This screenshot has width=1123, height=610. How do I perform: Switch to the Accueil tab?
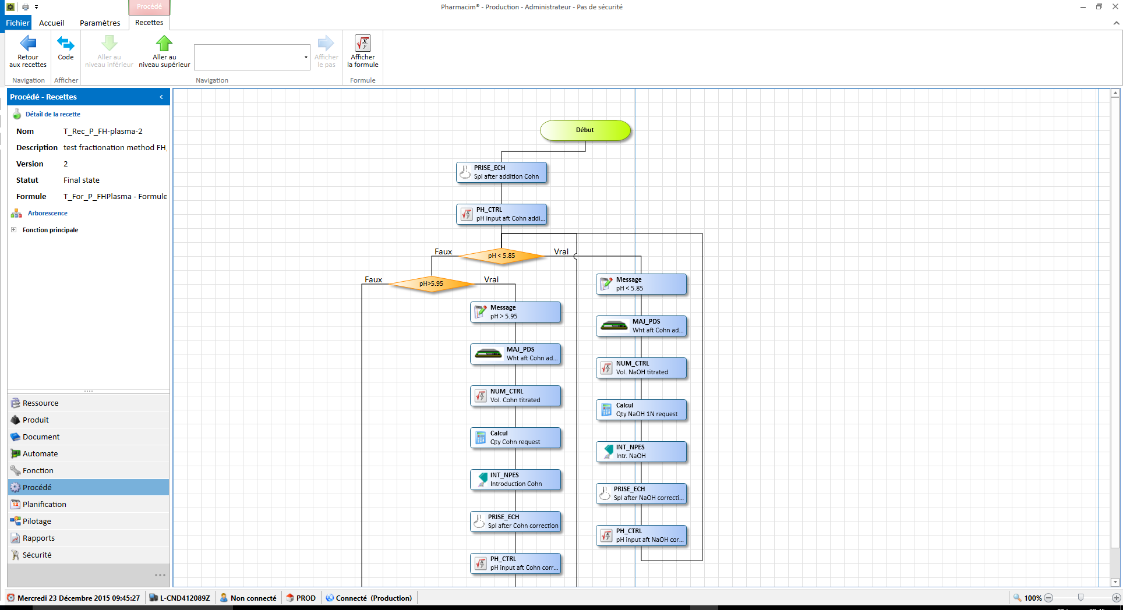52,23
